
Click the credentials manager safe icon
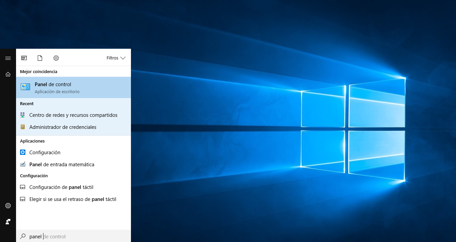click(x=23, y=127)
